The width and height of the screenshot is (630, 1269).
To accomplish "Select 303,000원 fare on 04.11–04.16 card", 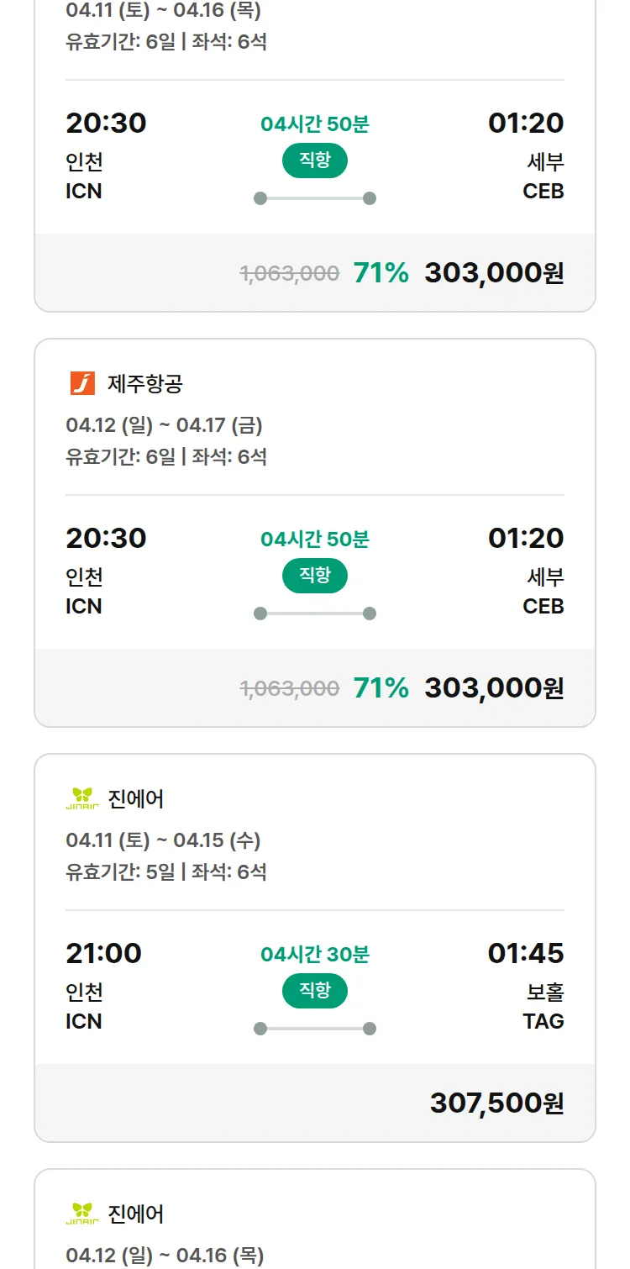I will tap(494, 273).
